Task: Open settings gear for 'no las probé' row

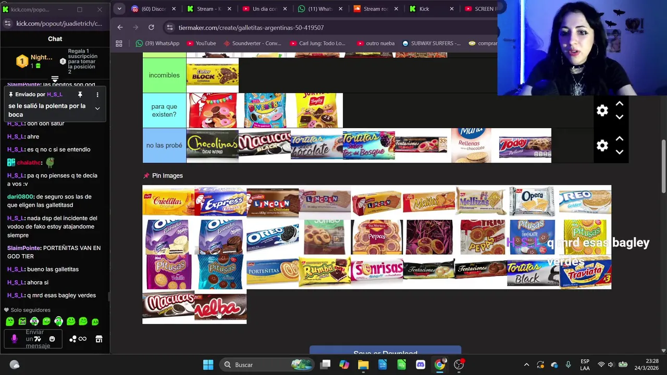Action: (x=602, y=146)
